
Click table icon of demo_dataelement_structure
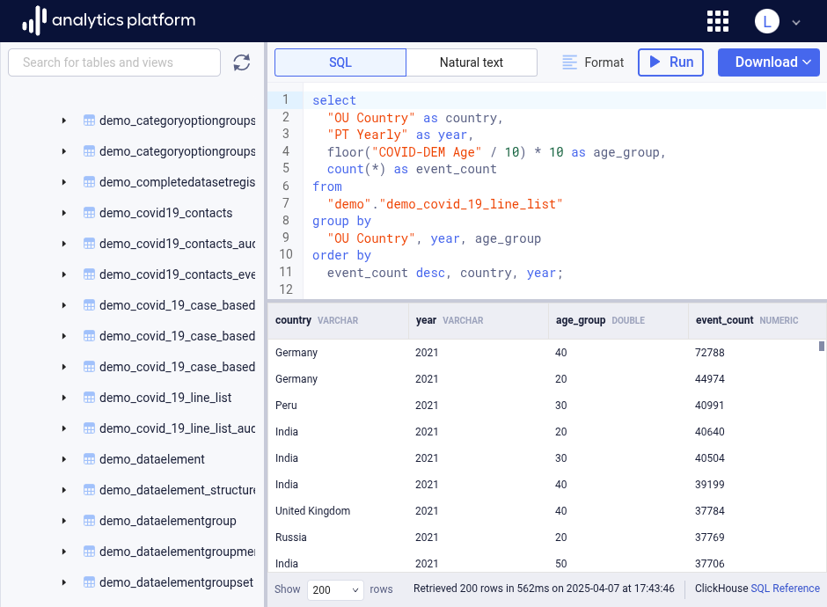pyautogui.click(x=89, y=490)
